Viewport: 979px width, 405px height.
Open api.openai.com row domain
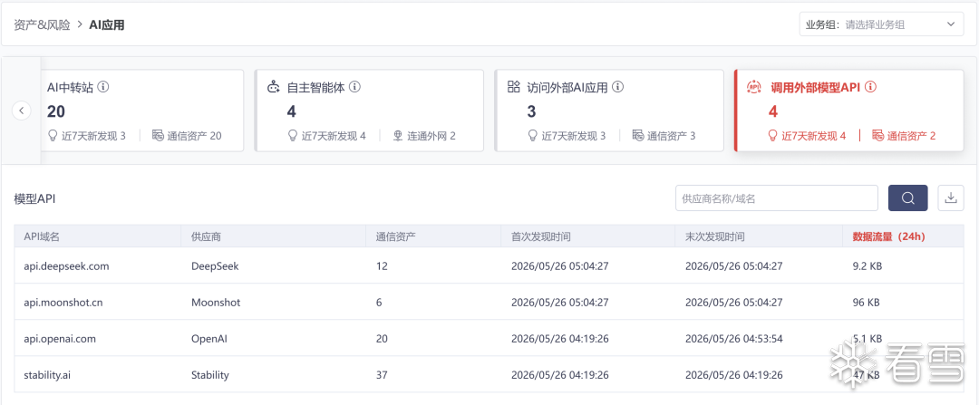click(x=60, y=338)
